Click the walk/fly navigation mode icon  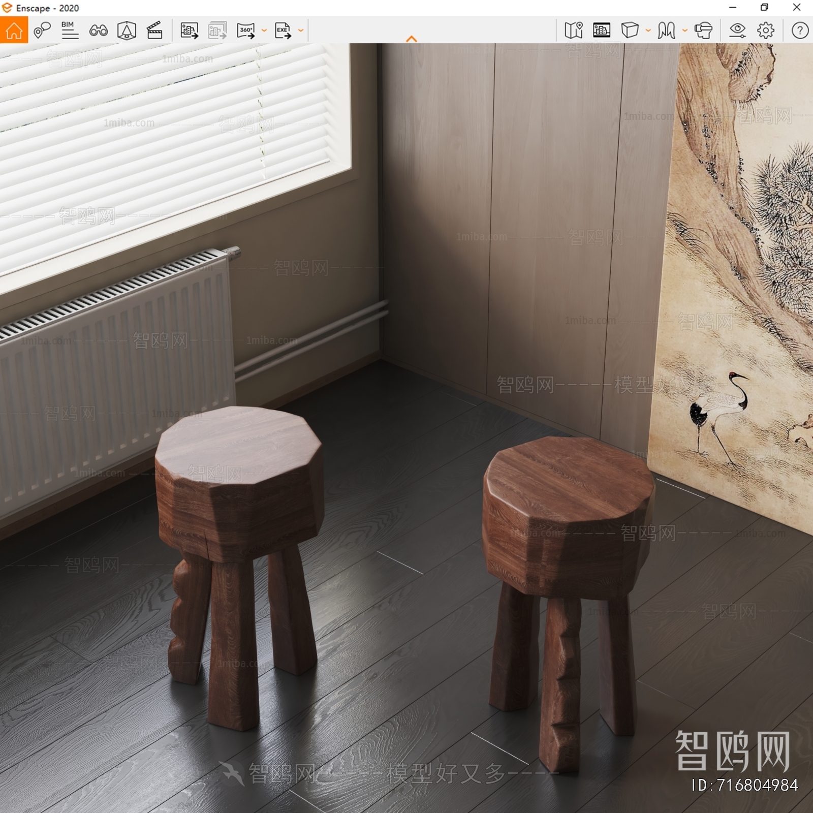tap(666, 30)
